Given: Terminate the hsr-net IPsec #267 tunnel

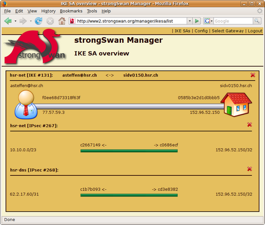Looking at the screenshot, I should (x=250, y=124).
